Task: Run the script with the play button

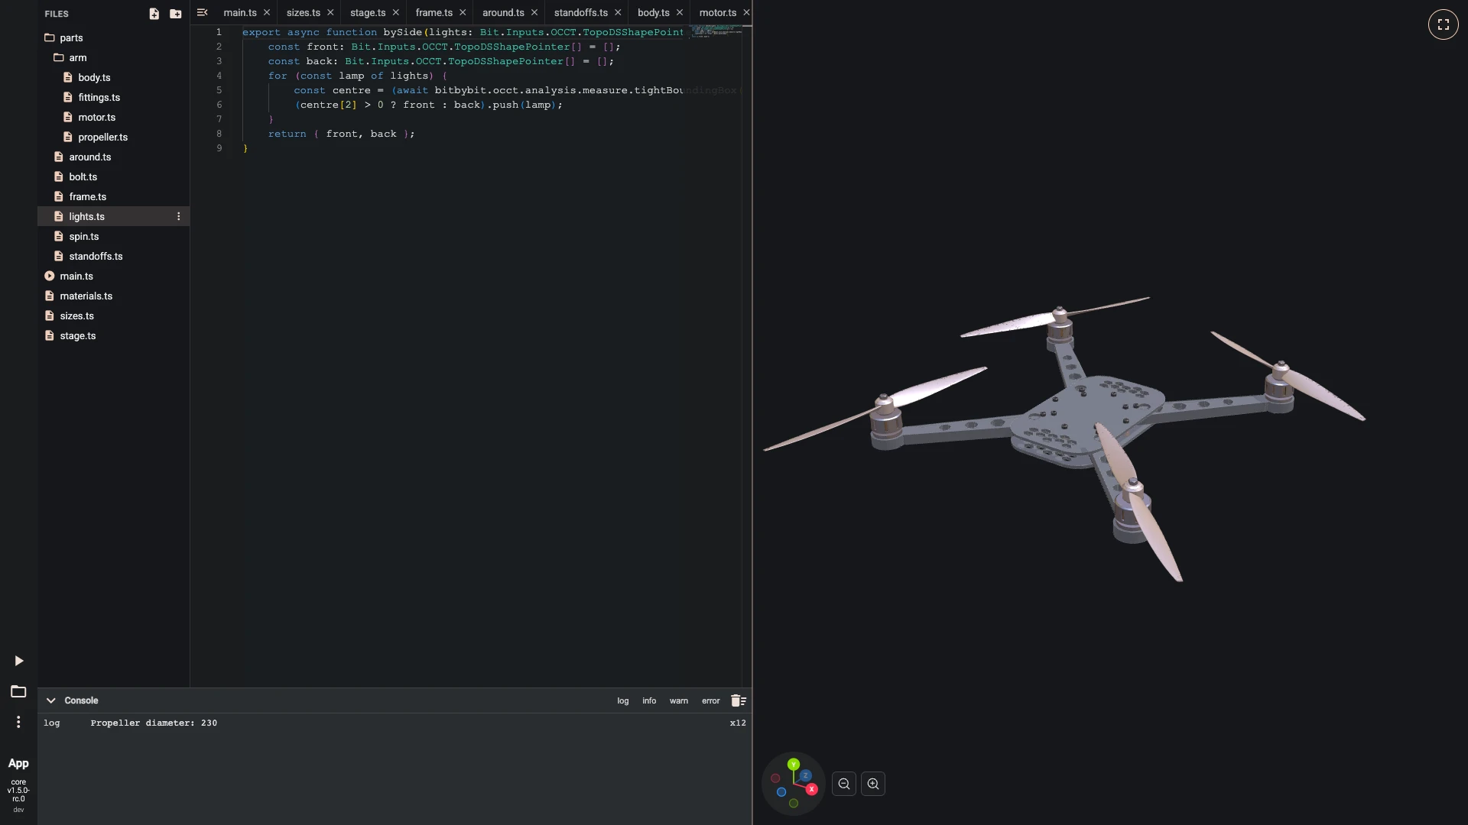Action: [x=19, y=661]
